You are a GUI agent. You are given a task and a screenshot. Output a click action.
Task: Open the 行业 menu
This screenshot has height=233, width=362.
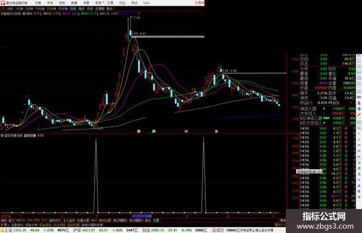(122, 3)
